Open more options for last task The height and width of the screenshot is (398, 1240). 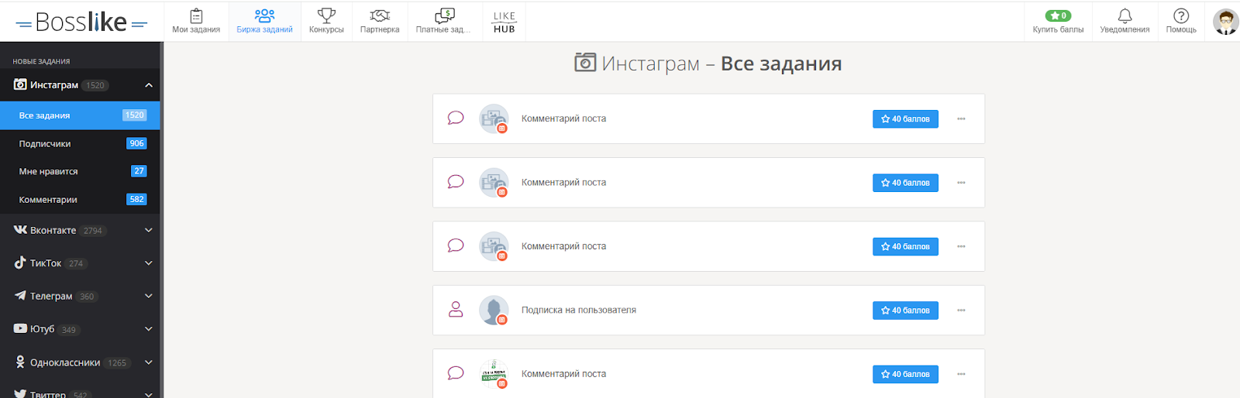(961, 374)
